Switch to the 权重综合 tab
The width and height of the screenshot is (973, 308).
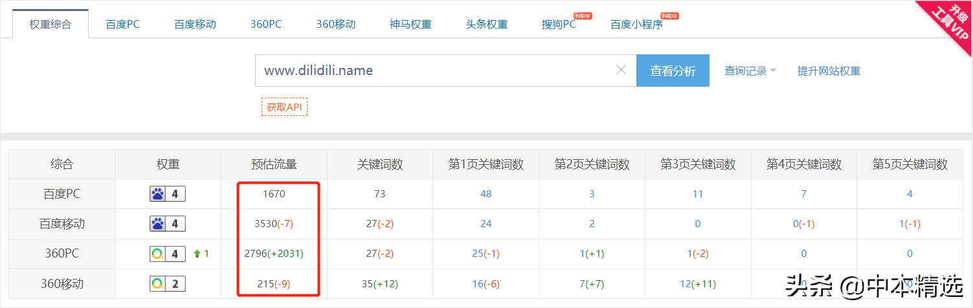(50, 24)
